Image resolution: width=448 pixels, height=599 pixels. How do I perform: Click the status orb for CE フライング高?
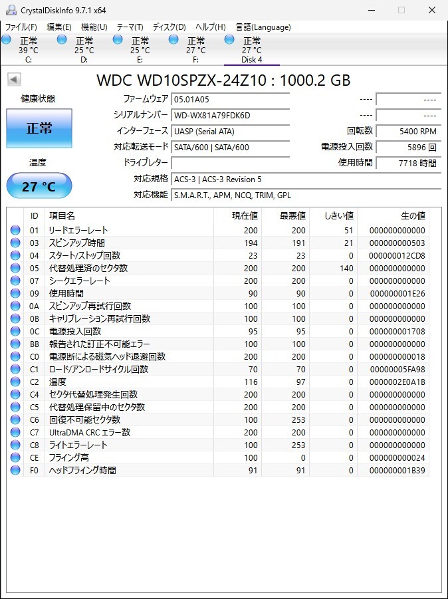click(15, 457)
